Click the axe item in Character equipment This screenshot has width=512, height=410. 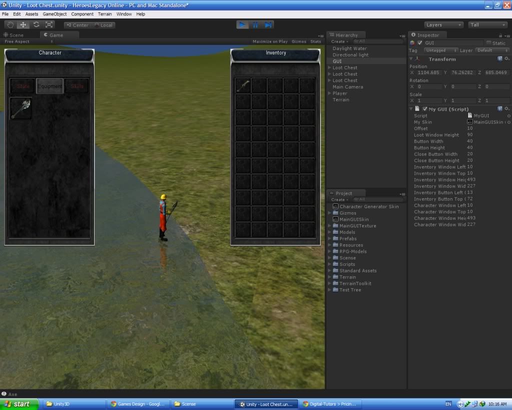point(21,109)
